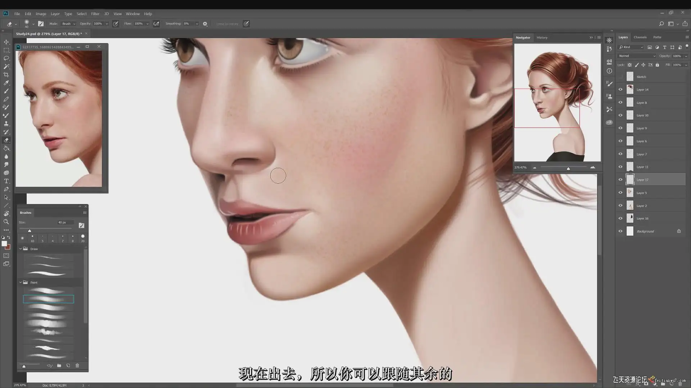Image resolution: width=691 pixels, height=388 pixels.
Task: Select the Eyedropper tool
Action: [x=6, y=83]
